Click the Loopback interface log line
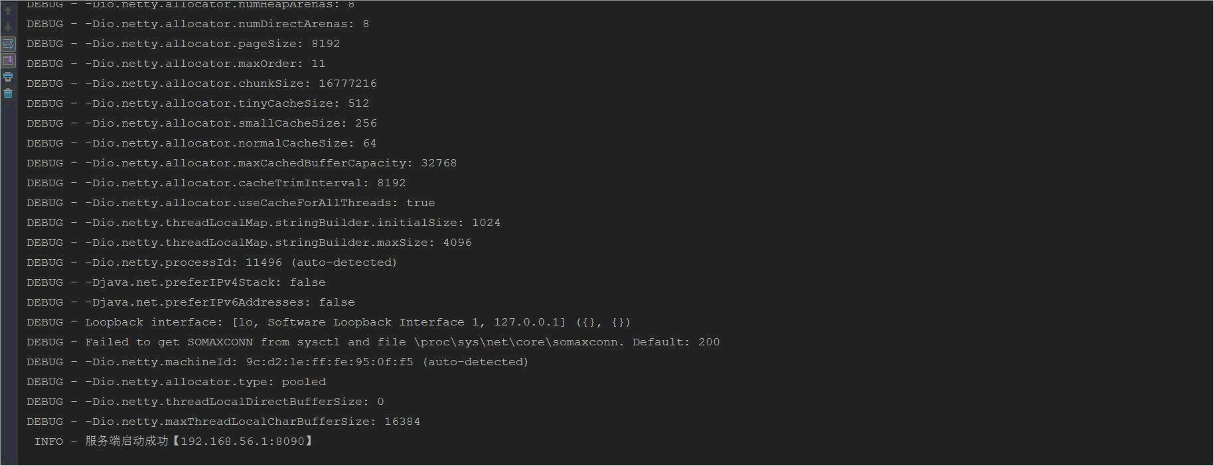 coord(329,322)
